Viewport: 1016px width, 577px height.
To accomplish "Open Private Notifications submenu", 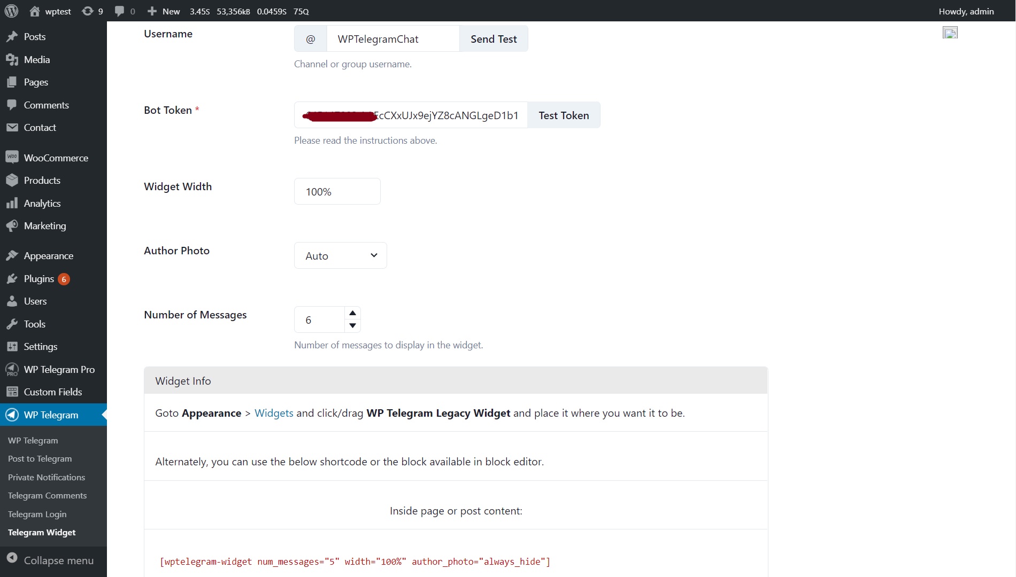I will click(47, 477).
